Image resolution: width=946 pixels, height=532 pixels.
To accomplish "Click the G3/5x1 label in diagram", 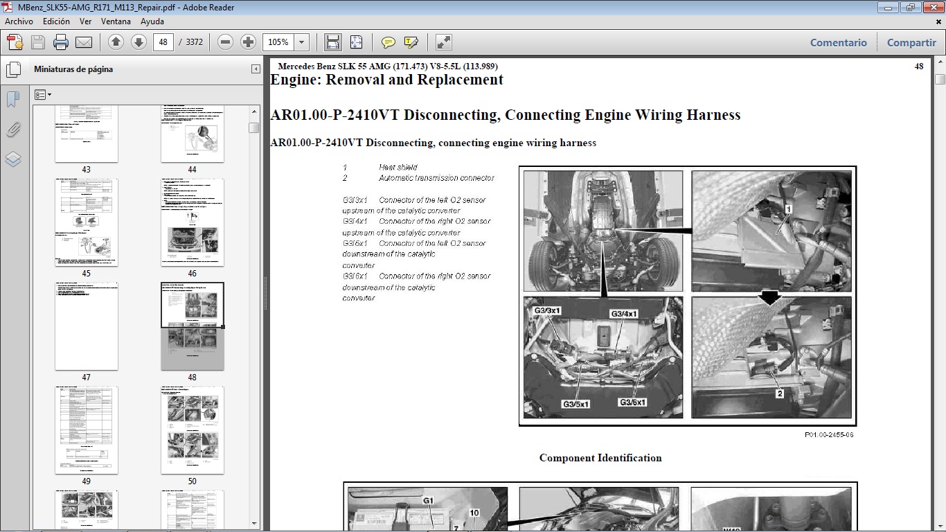I will click(x=575, y=404).
